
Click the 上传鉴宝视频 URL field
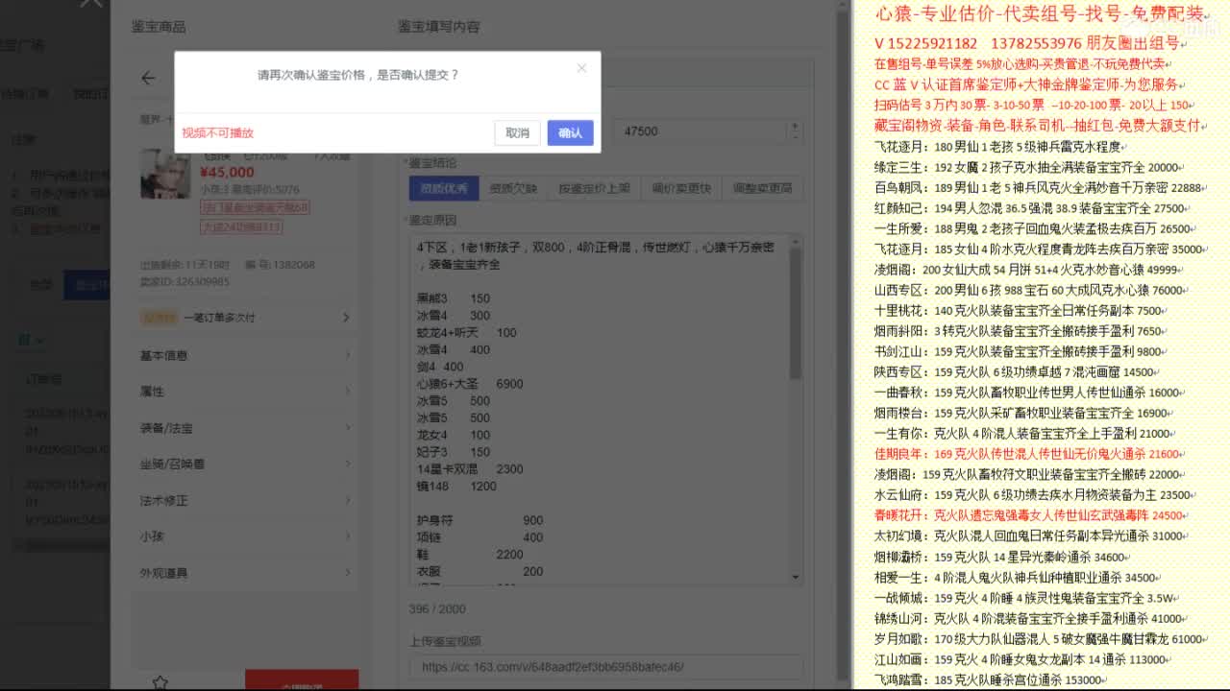click(x=605, y=667)
